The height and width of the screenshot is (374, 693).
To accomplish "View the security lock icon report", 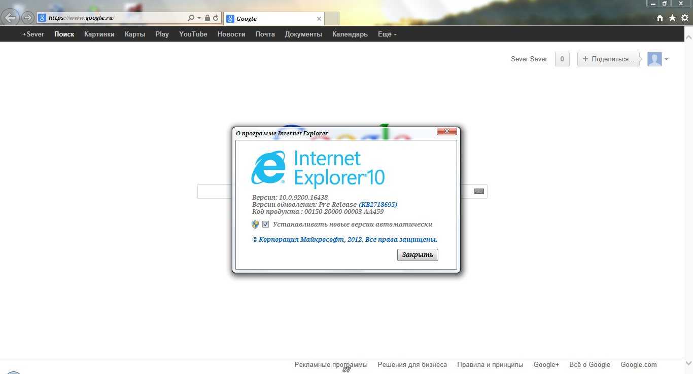I will pos(207,18).
